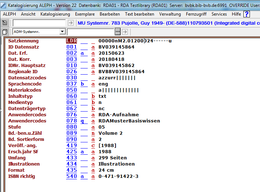Click the Umfang value 299 Seiten
Viewport: 260px width, 192px height.
click(x=112, y=158)
